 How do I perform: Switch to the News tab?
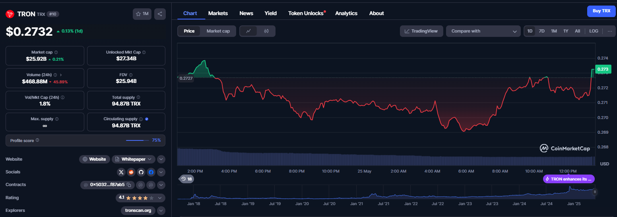coord(246,13)
